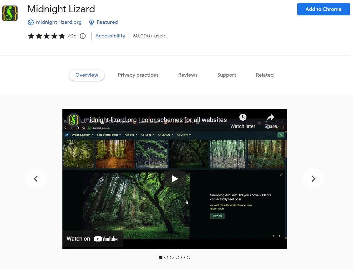
Task: Expand the All Layouts dropdown
Action: coord(165,135)
